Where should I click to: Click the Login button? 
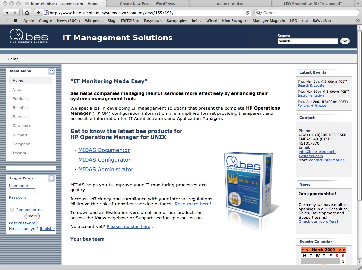(32, 216)
